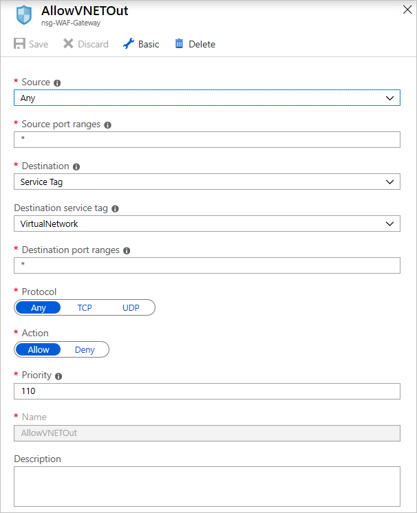
Task: Select Any as the protocol
Action: coord(39,307)
